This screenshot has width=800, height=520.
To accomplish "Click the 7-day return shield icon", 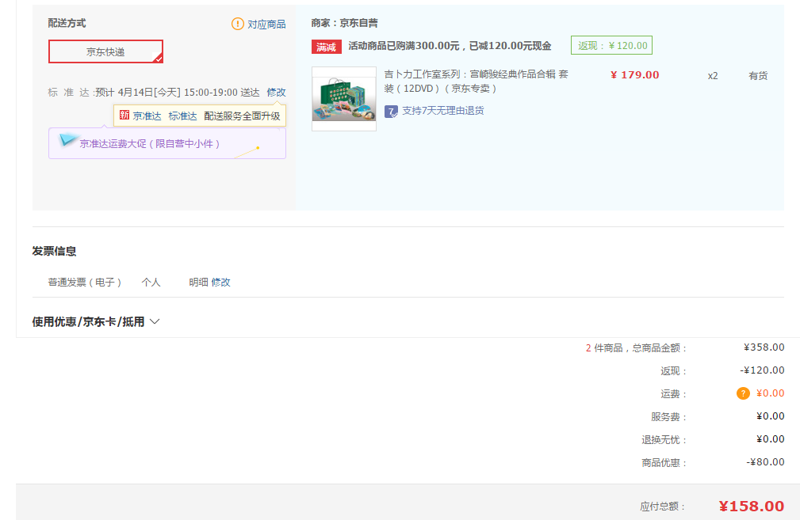I will [x=391, y=112].
